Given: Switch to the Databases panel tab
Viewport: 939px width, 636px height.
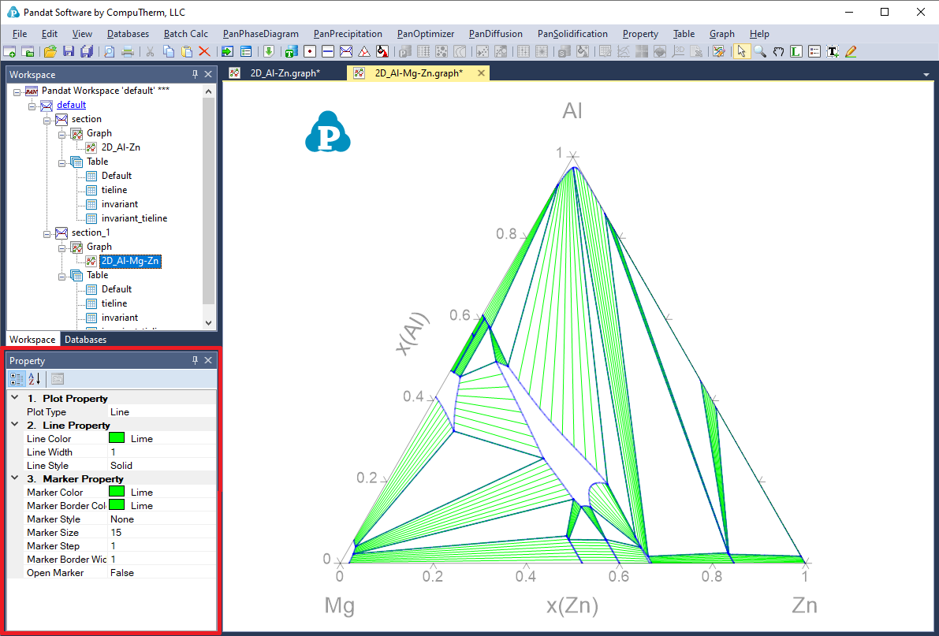Looking at the screenshot, I should point(85,340).
